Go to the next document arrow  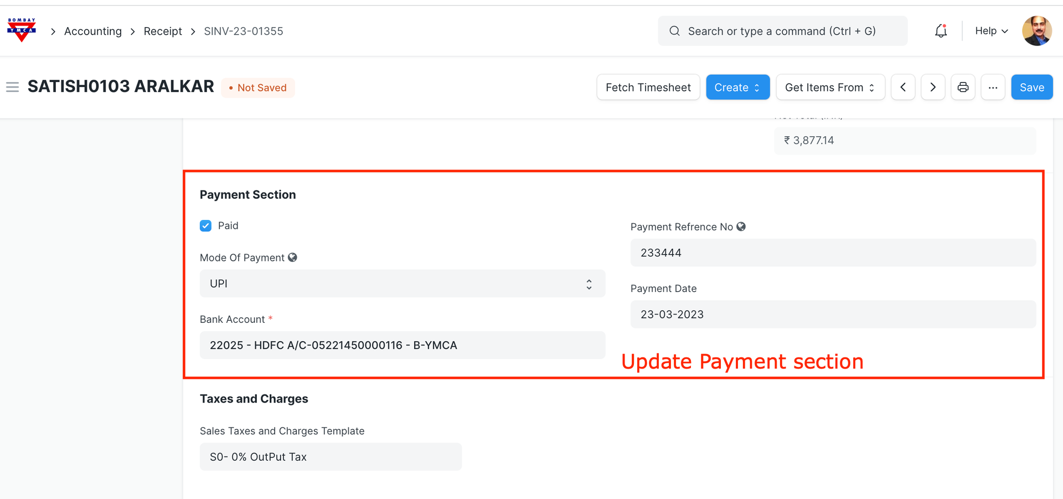[x=933, y=88]
